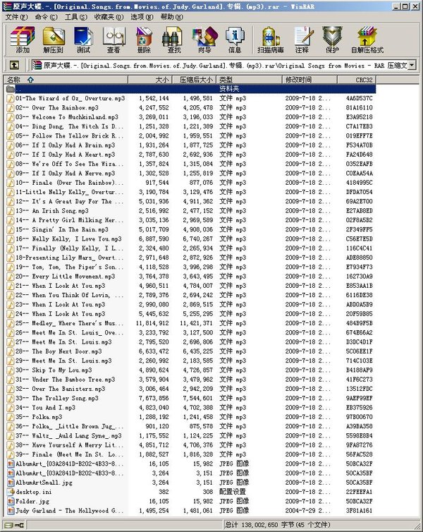Click the 测试 (Test) toolbar icon
This screenshot has height=532, width=423.
click(83, 40)
